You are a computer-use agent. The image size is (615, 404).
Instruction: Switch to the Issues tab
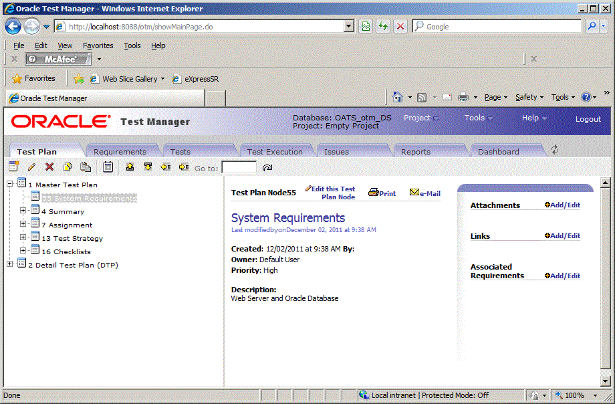pos(336,152)
